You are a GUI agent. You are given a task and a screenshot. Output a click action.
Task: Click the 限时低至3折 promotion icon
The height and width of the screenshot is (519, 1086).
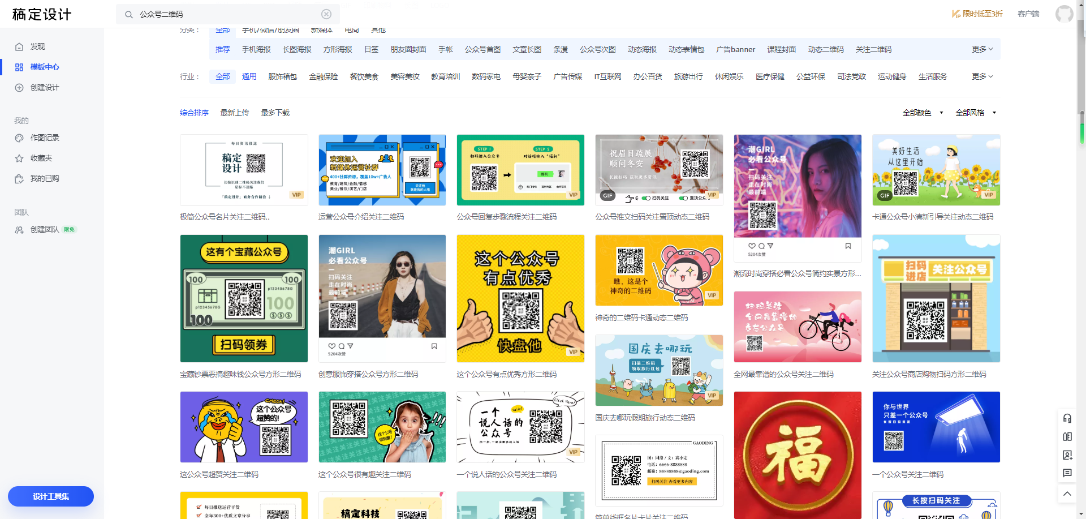tap(956, 14)
